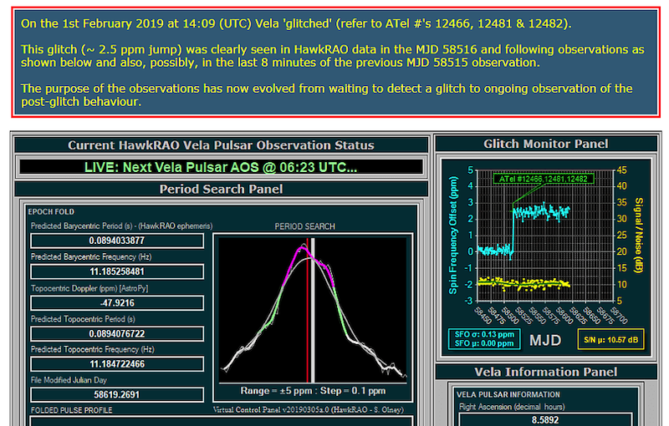Click the Predicted Barycentric Period value field
Image resolution: width=669 pixels, height=426 pixels.
point(117,241)
